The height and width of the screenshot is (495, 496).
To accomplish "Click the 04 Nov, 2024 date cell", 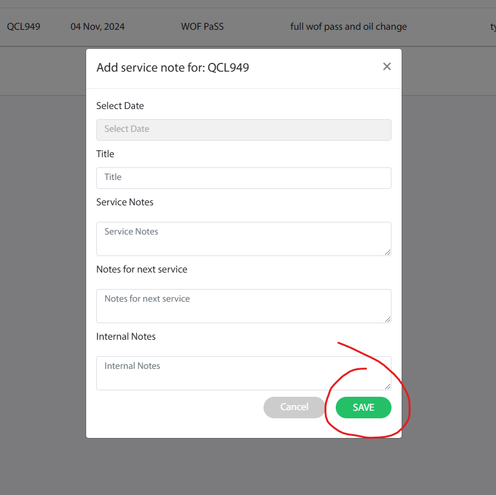I will [x=98, y=27].
